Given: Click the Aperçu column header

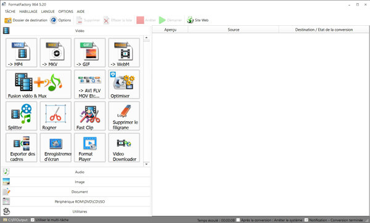Looking at the screenshot, I should click(x=170, y=30).
